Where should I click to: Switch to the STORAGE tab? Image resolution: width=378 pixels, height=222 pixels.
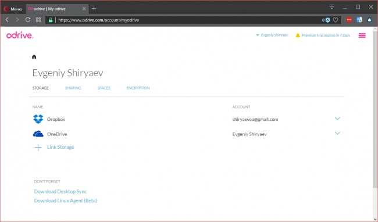coord(41,88)
